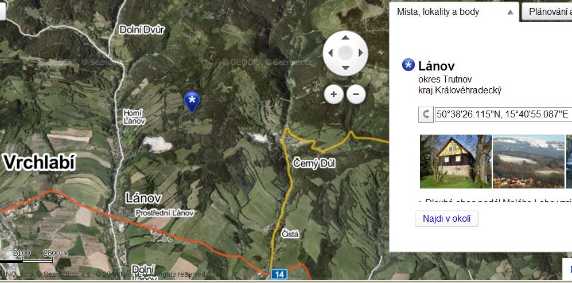Viewport: 572px width, 283px height.
Task: Pan the map up with the top arrow
Action: [x=345, y=37]
